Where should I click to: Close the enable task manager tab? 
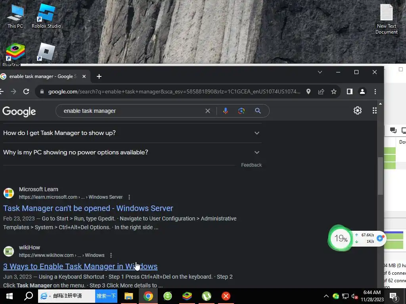[84, 76]
